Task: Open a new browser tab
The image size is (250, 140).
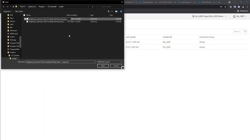Action: point(219,2)
